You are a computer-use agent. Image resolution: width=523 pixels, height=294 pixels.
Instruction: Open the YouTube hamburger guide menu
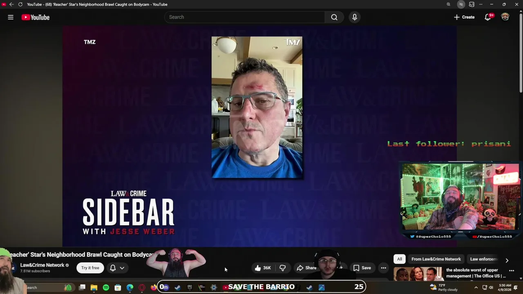11,17
